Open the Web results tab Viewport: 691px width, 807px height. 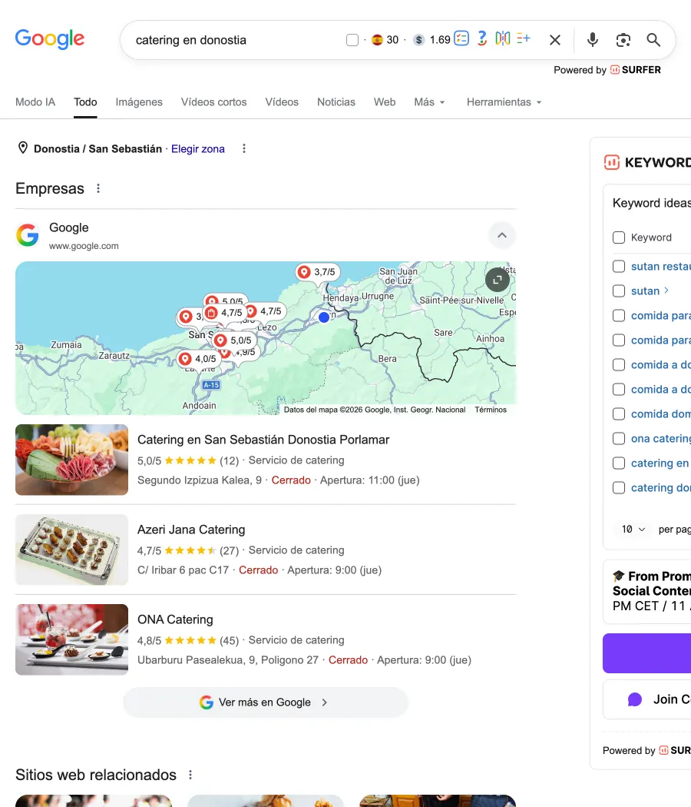click(385, 102)
